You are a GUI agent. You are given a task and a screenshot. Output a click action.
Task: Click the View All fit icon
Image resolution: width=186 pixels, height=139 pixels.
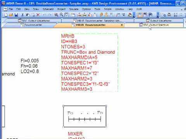point(67,15)
